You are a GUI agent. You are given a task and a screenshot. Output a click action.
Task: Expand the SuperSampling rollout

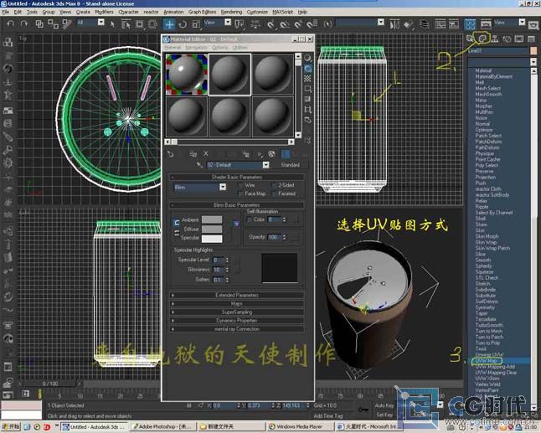click(237, 312)
